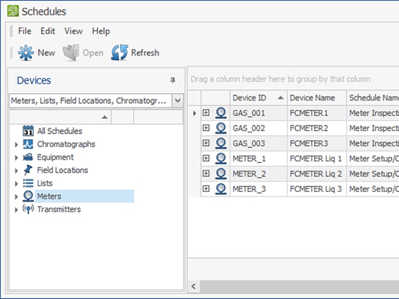Click the New button label
Viewport: 399px width, 299px height.
46,53
